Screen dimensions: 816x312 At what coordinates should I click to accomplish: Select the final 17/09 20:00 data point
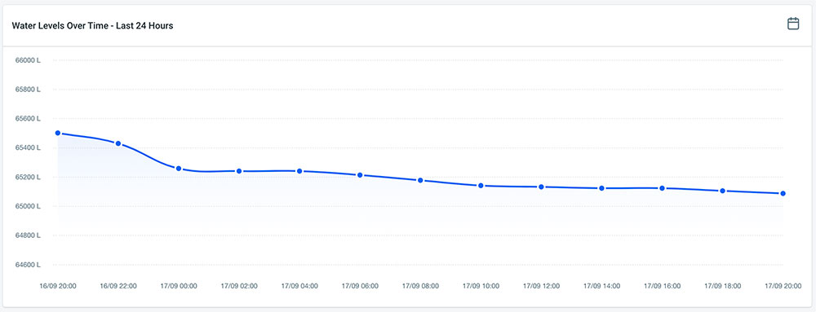point(783,193)
